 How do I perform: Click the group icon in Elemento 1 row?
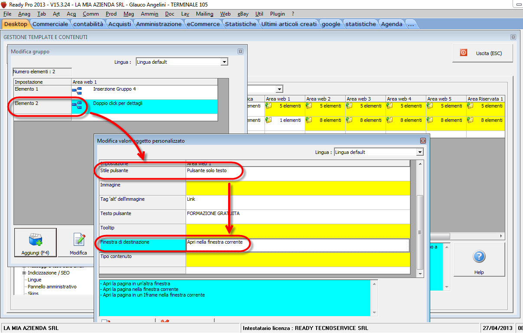(77, 91)
